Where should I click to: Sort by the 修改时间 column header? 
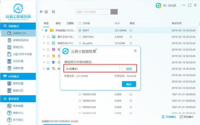pyautogui.click(x=177, y=23)
